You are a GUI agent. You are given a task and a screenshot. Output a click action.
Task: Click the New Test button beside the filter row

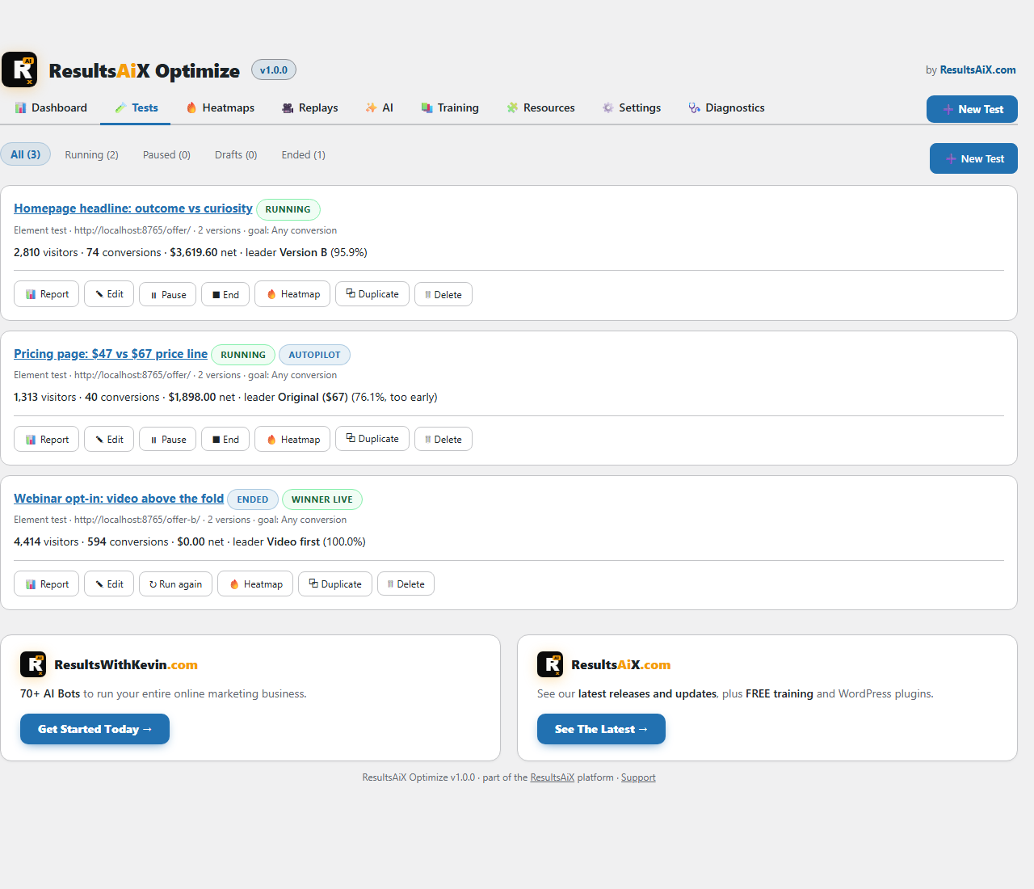(x=973, y=158)
